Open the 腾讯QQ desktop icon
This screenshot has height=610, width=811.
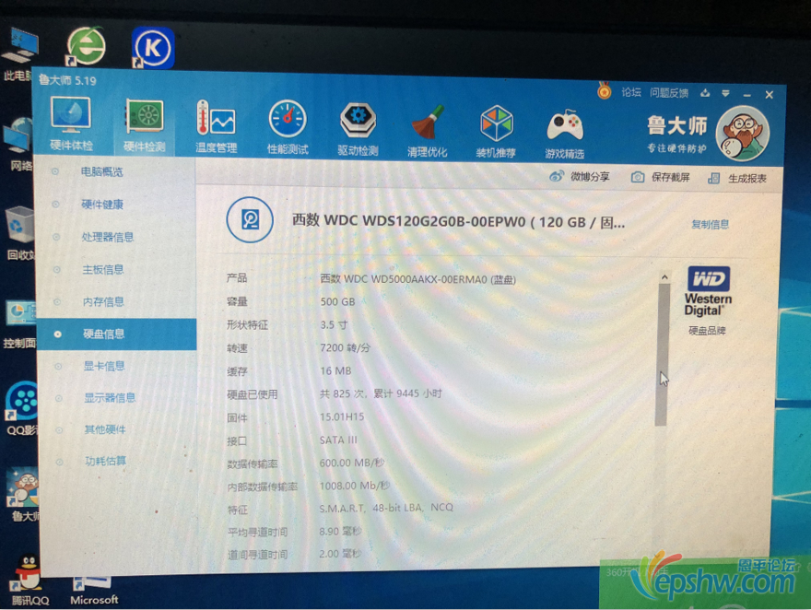click(28, 580)
